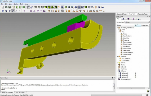Image resolution: width=151 pixels, height=96 pixels.
Task: Click the pink plus-shaped toolbar icon
Action: [24, 11]
